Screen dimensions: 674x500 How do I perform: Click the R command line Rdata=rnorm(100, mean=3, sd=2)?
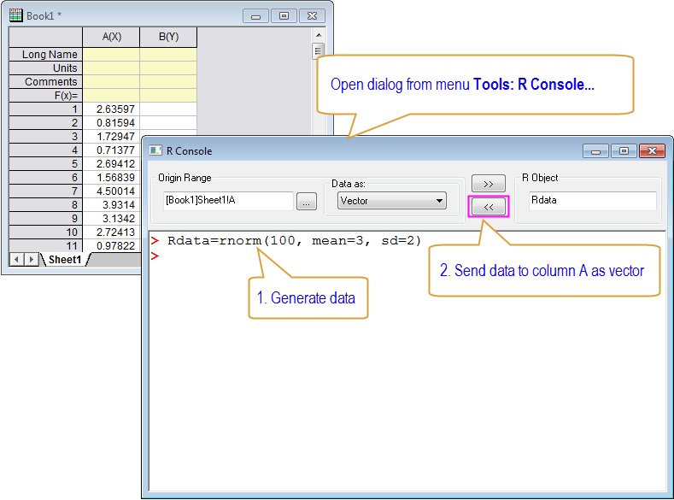coord(294,240)
